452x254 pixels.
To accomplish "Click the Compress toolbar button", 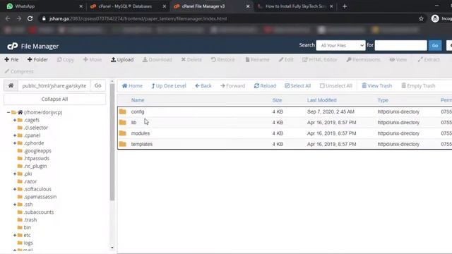I will click(x=19, y=71).
